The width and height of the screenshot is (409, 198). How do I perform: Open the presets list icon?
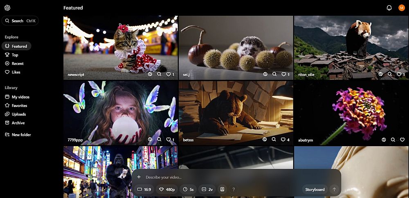pyautogui.click(x=222, y=189)
